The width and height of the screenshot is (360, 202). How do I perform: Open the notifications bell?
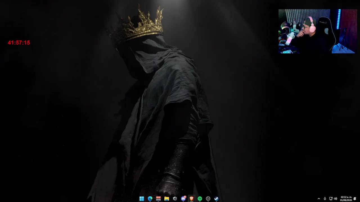(355, 199)
